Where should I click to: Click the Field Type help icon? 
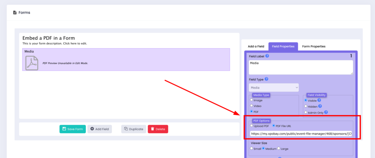pos(267,79)
